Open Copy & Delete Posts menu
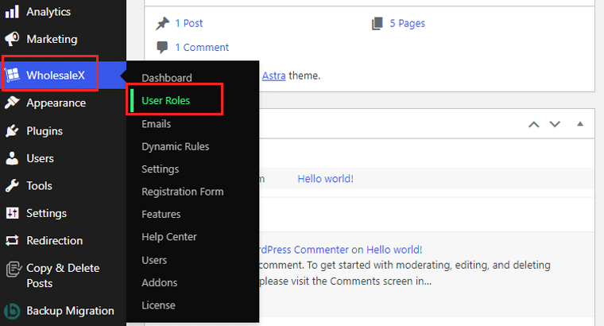604x326 pixels. point(63,276)
